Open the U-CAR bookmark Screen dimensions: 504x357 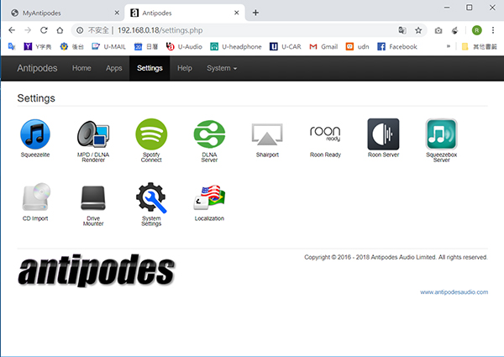pyautogui.click(x=286, y=46)
